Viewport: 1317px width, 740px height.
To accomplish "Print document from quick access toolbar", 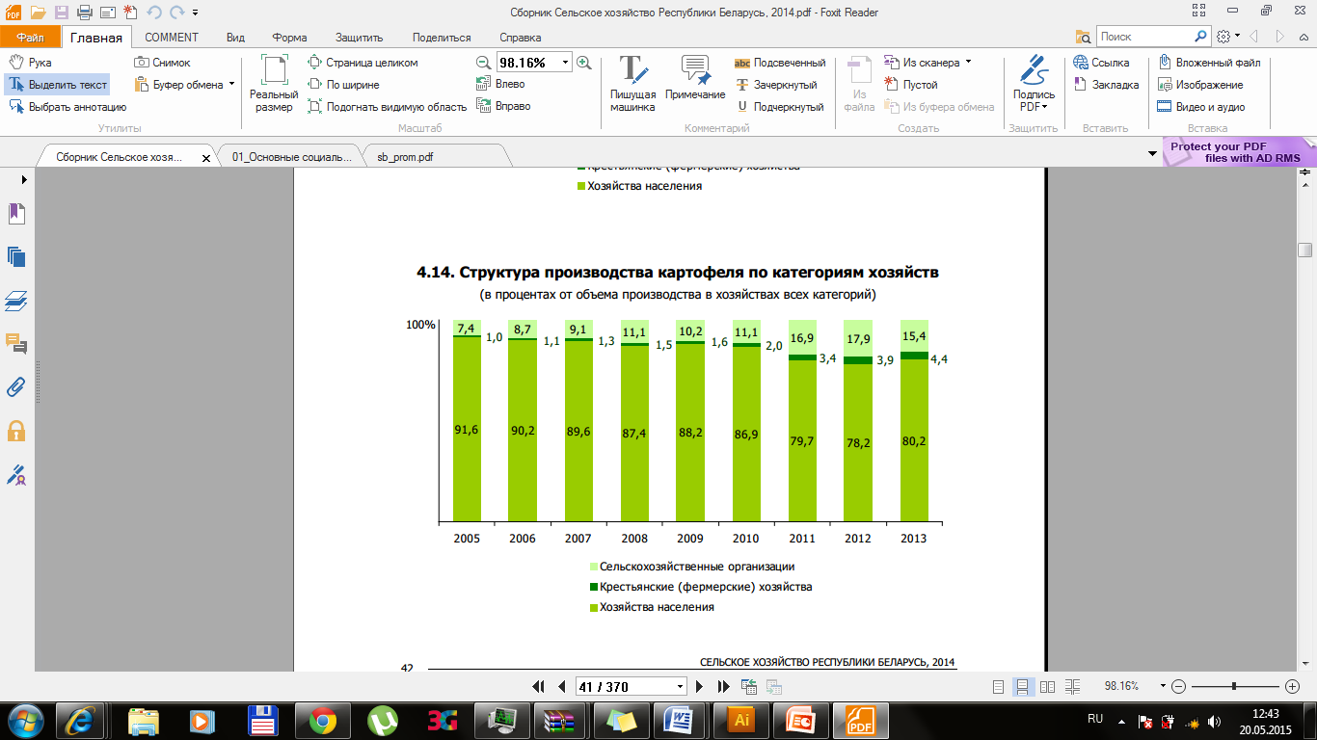I will 84,13.
